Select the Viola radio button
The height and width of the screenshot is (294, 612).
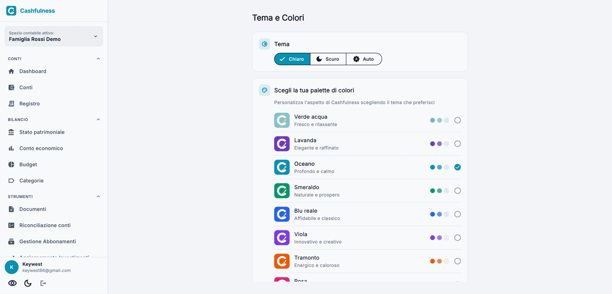tap(457, 238)
